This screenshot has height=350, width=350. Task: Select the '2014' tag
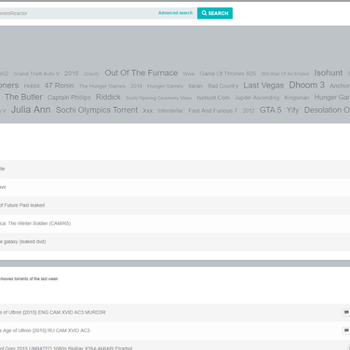click(136, 86)
